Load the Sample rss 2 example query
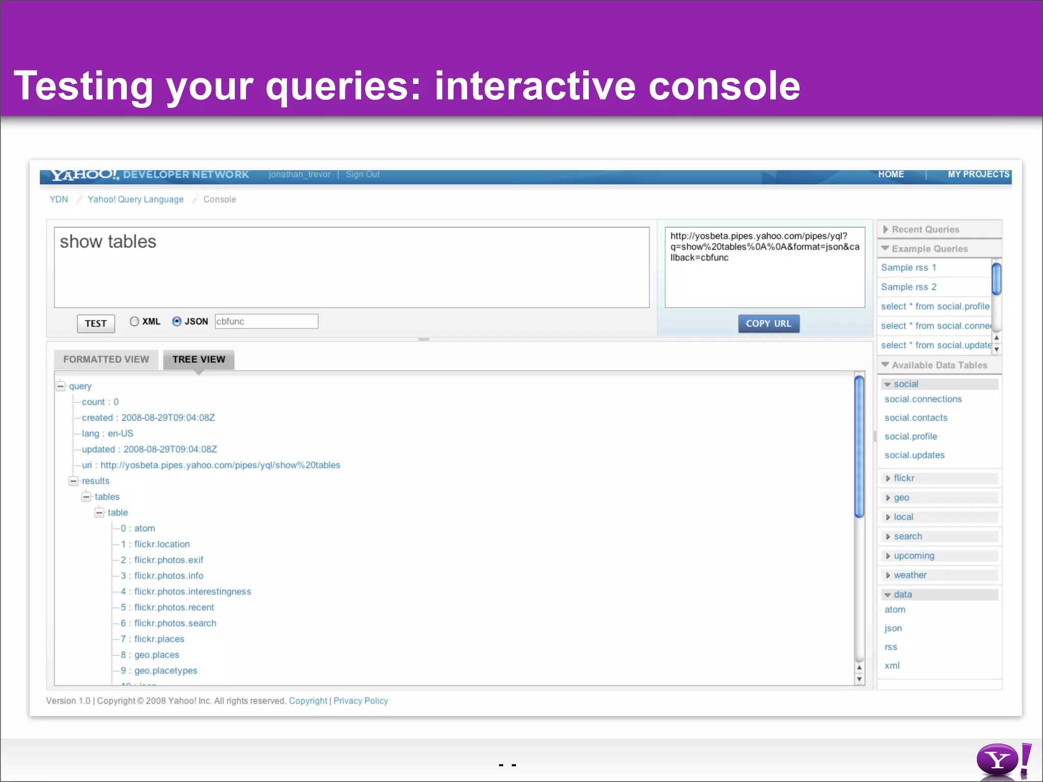This screenshot has width=1043, height=782. [909, 287]
